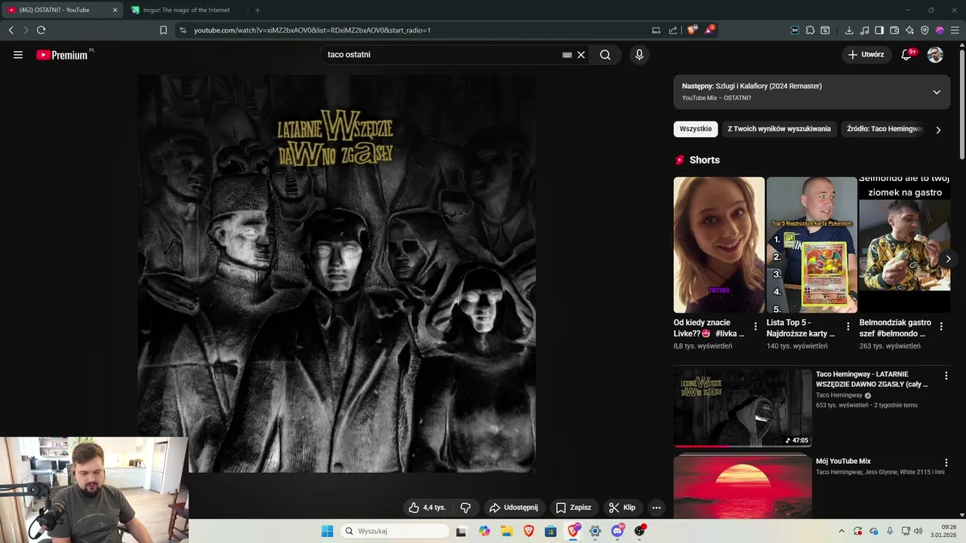The height and width of the screenshot is (543, 966).
Task: Switch to Imgur browser tab
Action: (x=186, y=10)
